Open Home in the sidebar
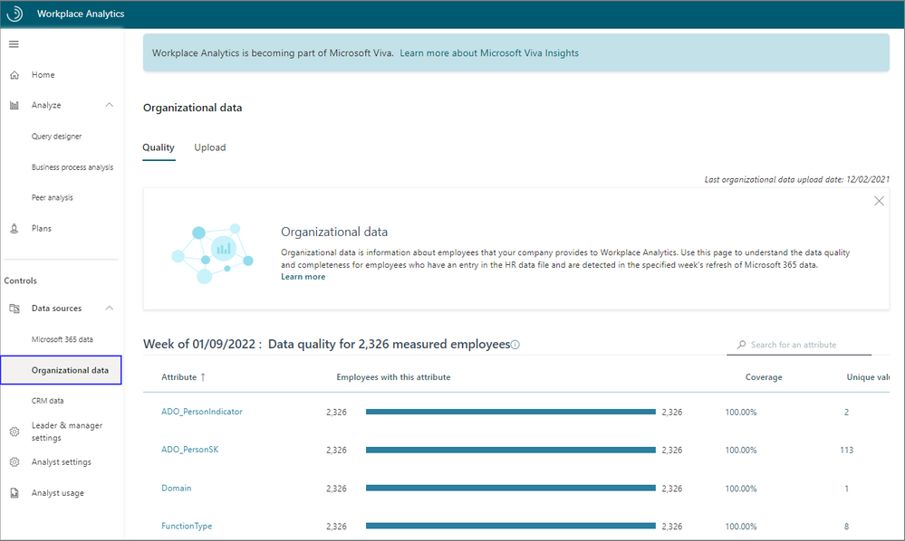This screenshot has height=541, width=905. pos(43,75)
